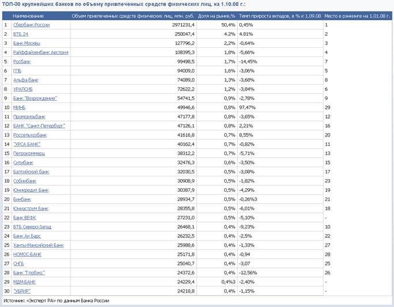Follow the МДМ-БАНК link

click(x=24, y=282)
